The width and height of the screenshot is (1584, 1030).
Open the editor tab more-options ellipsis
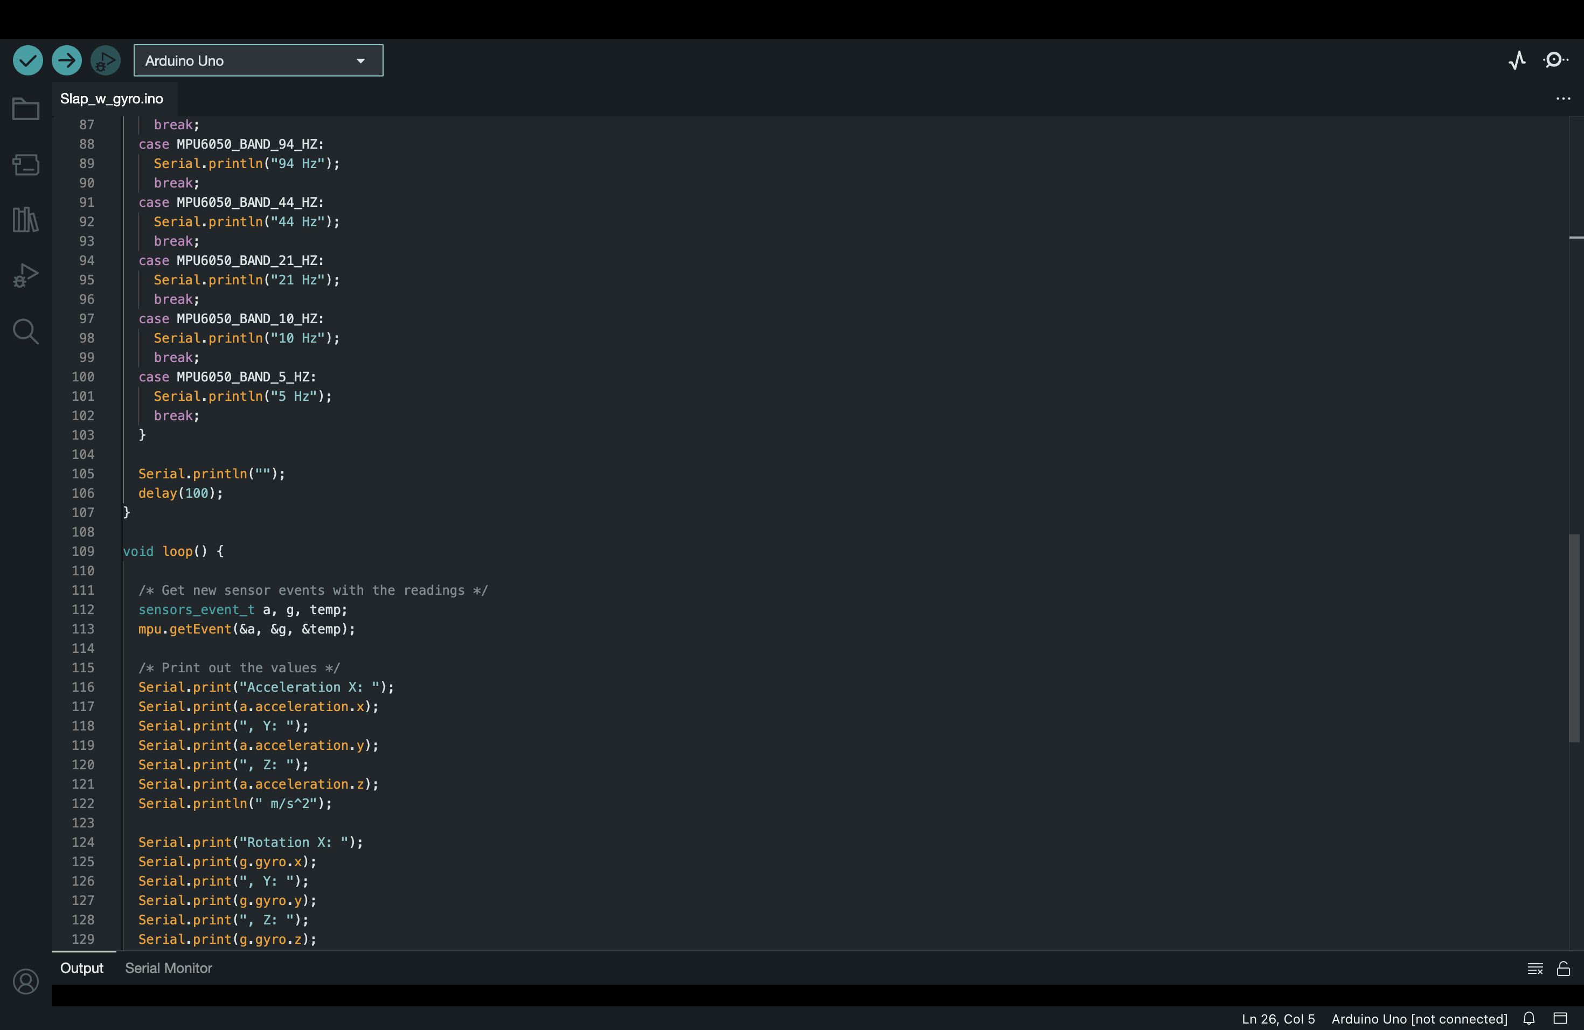point(1562,99)
